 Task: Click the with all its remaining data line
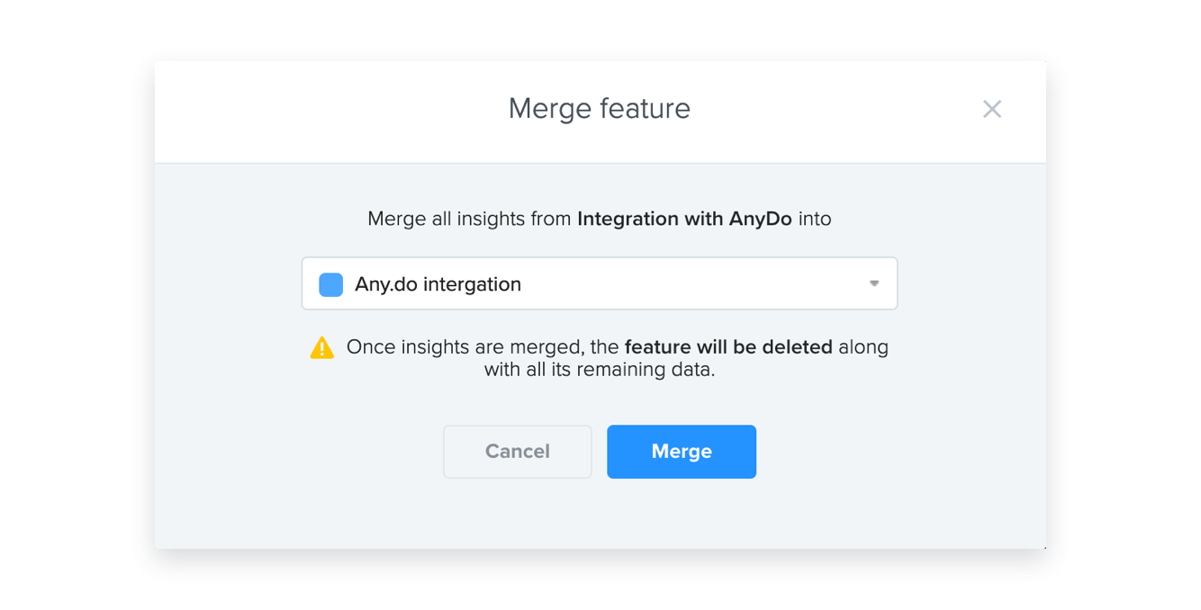point(600,369)
